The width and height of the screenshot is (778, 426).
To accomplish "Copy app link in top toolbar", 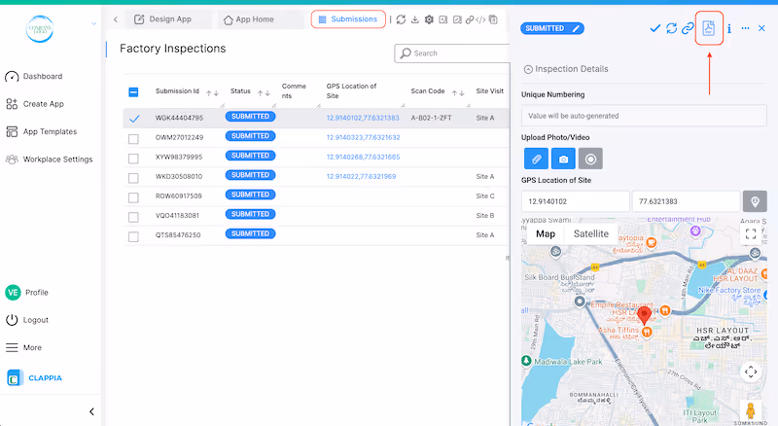I will point(470,19).
